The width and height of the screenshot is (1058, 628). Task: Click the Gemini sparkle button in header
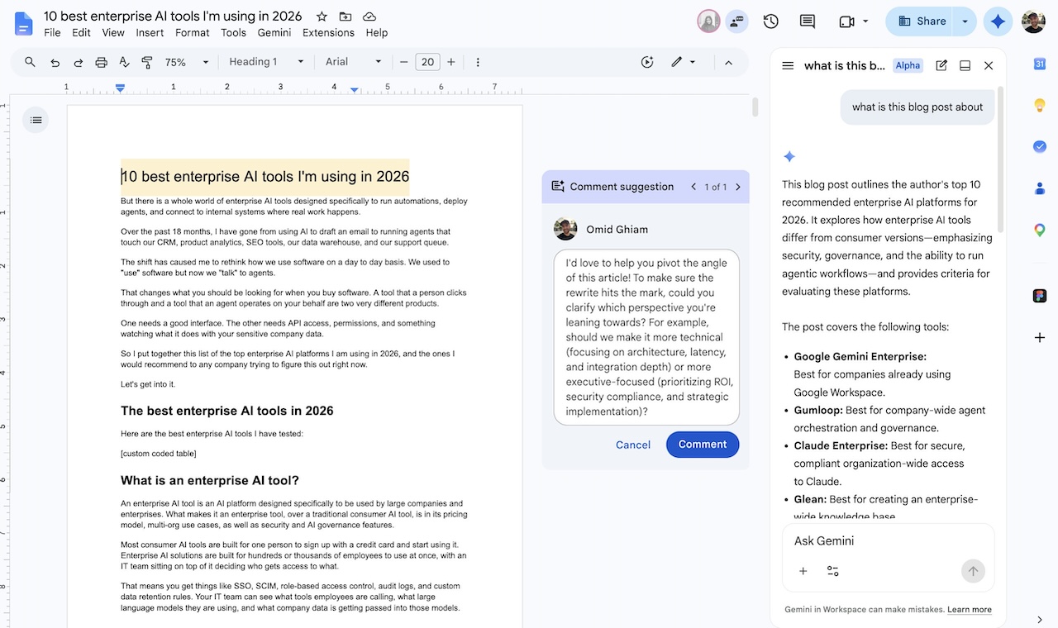[998, 21]
